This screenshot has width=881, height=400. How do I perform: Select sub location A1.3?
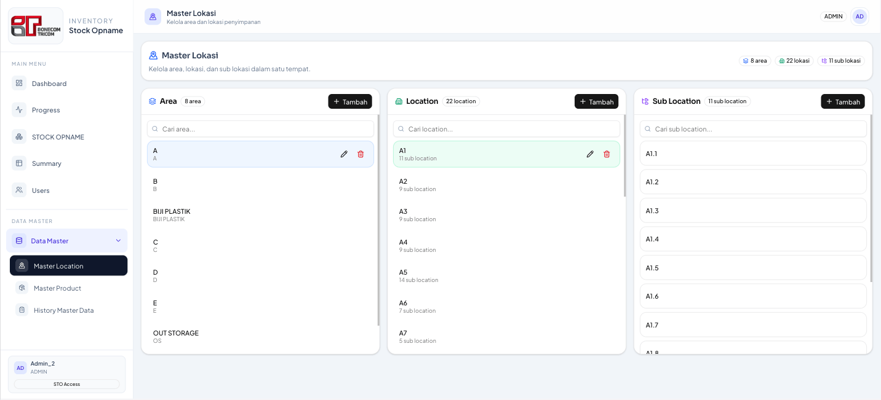(753, 211)
